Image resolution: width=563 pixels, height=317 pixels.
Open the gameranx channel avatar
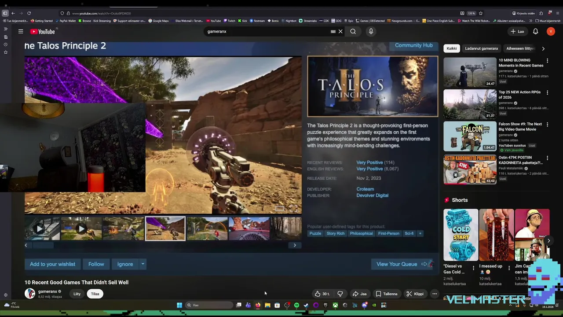click(30, 294)
